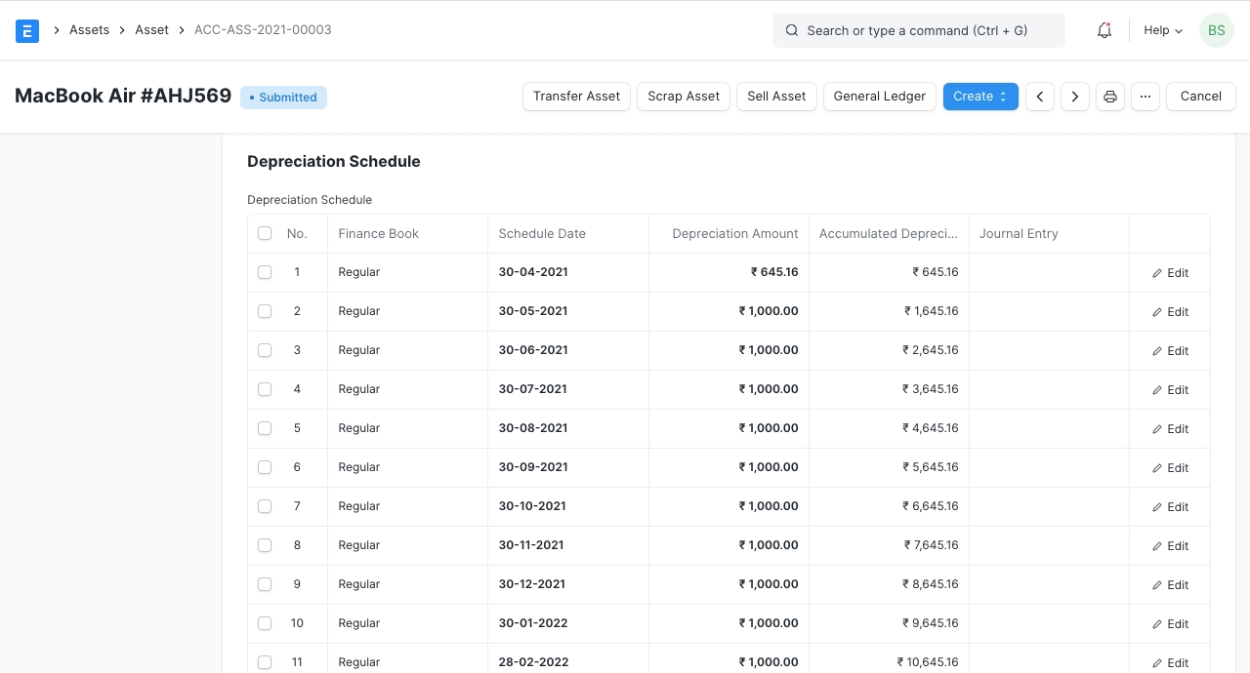Go to Asset breadcrumb link
The height and width of the screenshot is (673, 1250).
[x=151, y=30]
